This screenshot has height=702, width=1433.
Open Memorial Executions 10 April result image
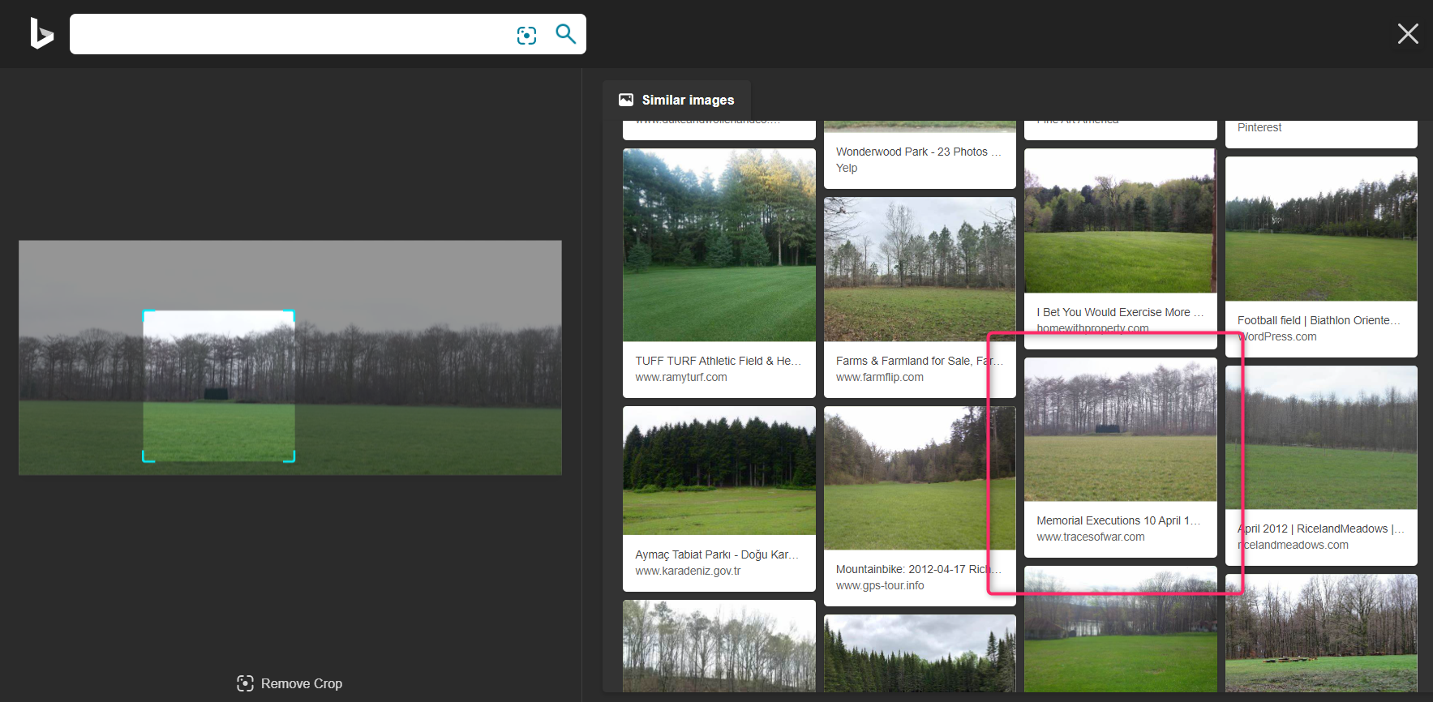click(x=1120, y=430)
